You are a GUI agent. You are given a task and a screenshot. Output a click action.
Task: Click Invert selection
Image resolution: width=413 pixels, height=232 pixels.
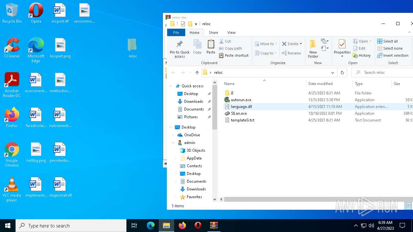[393, 55]
